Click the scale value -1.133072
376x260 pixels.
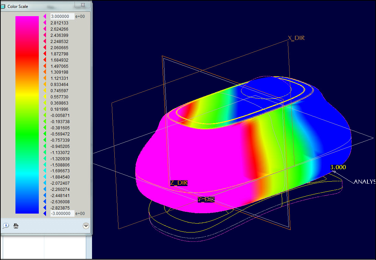[60, 152]
